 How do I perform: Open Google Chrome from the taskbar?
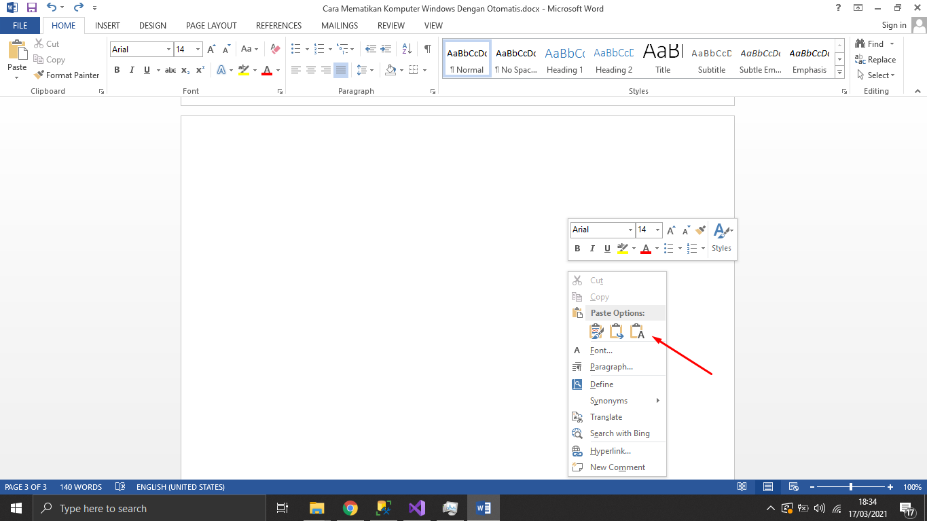pyautogui.click(x=350, y=508)
